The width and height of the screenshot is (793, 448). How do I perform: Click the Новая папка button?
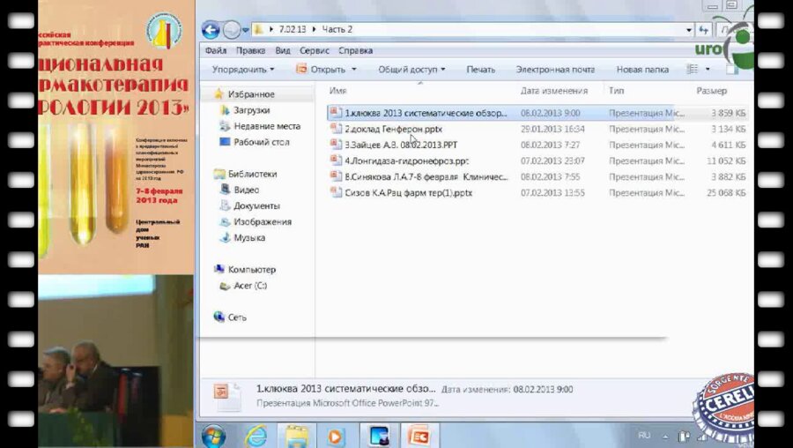click(x=642, y=69)
